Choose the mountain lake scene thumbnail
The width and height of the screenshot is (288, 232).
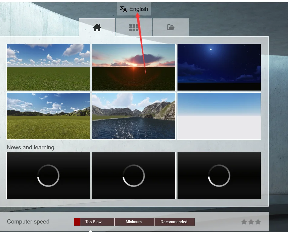click(x=134, y=116)
